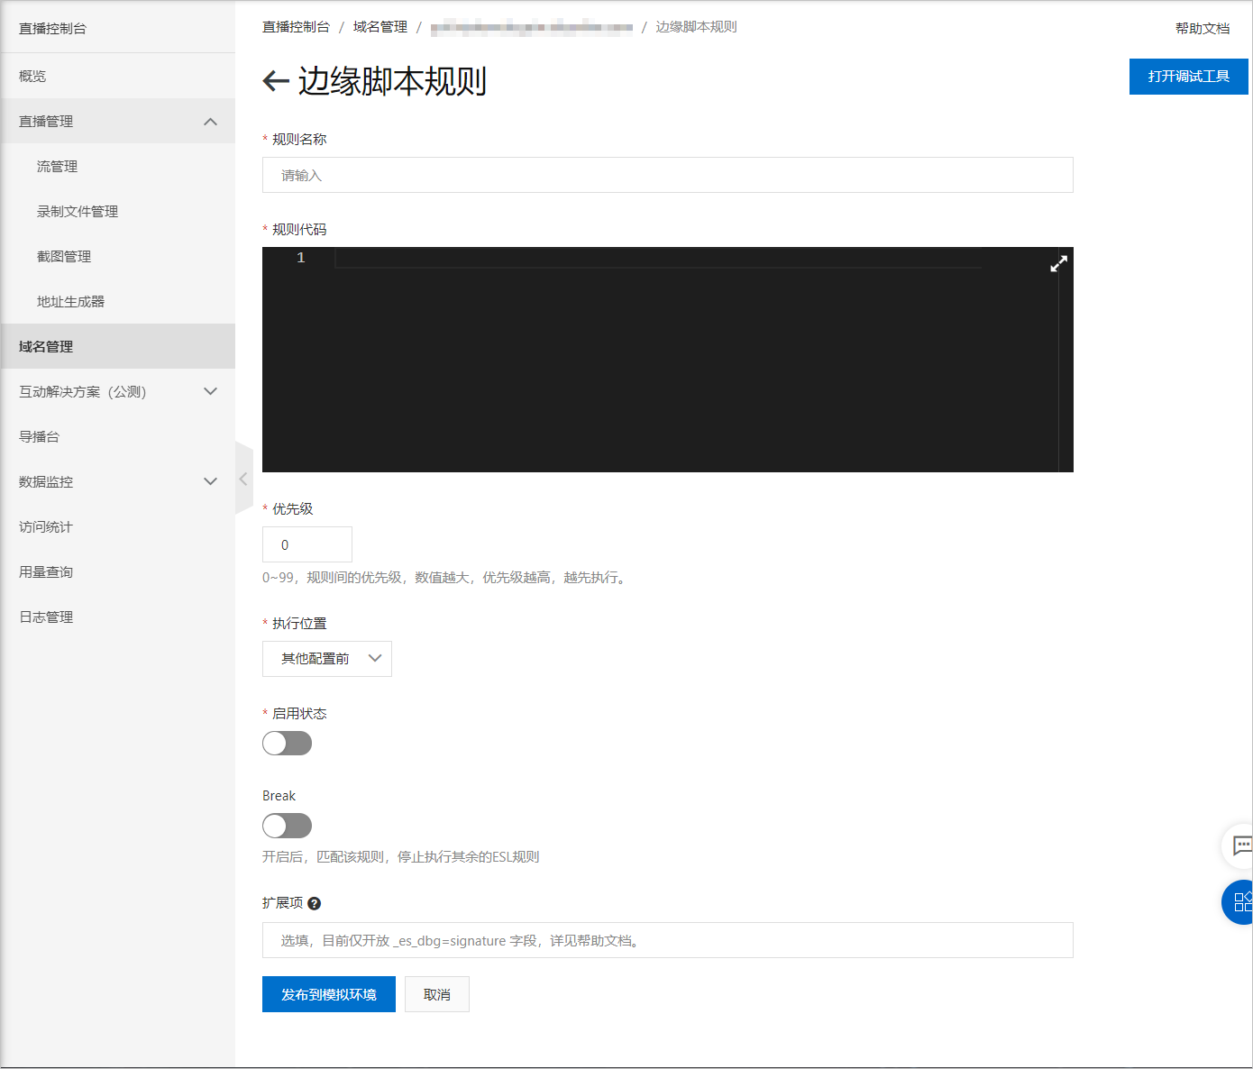1253x1069 pixels.
Task: Open 录制文件管理 in the sidebar
Action: [x=117, y=211]
